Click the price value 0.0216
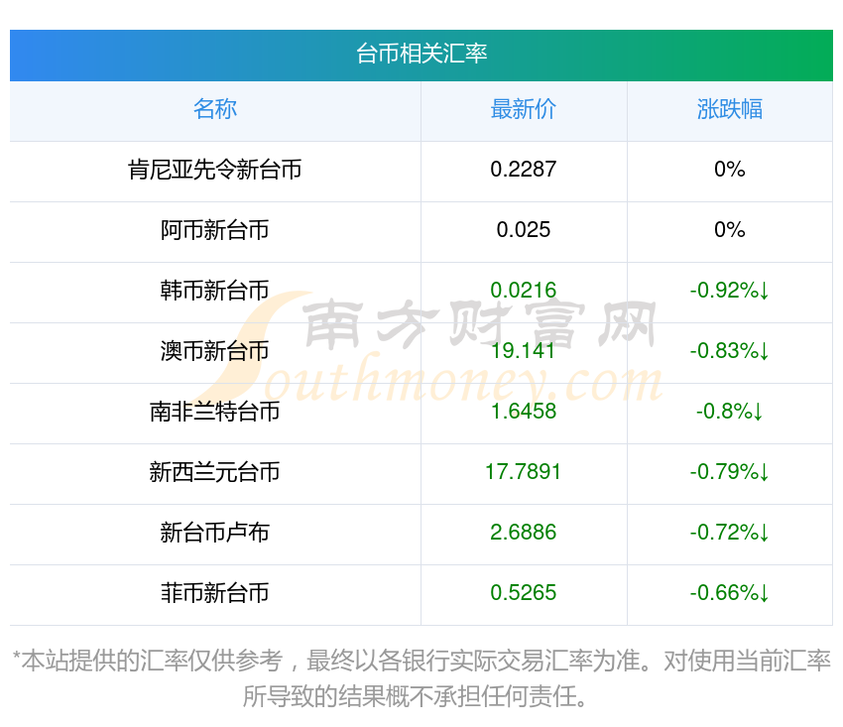Screen dimensions: 843x727 [523, 291]
